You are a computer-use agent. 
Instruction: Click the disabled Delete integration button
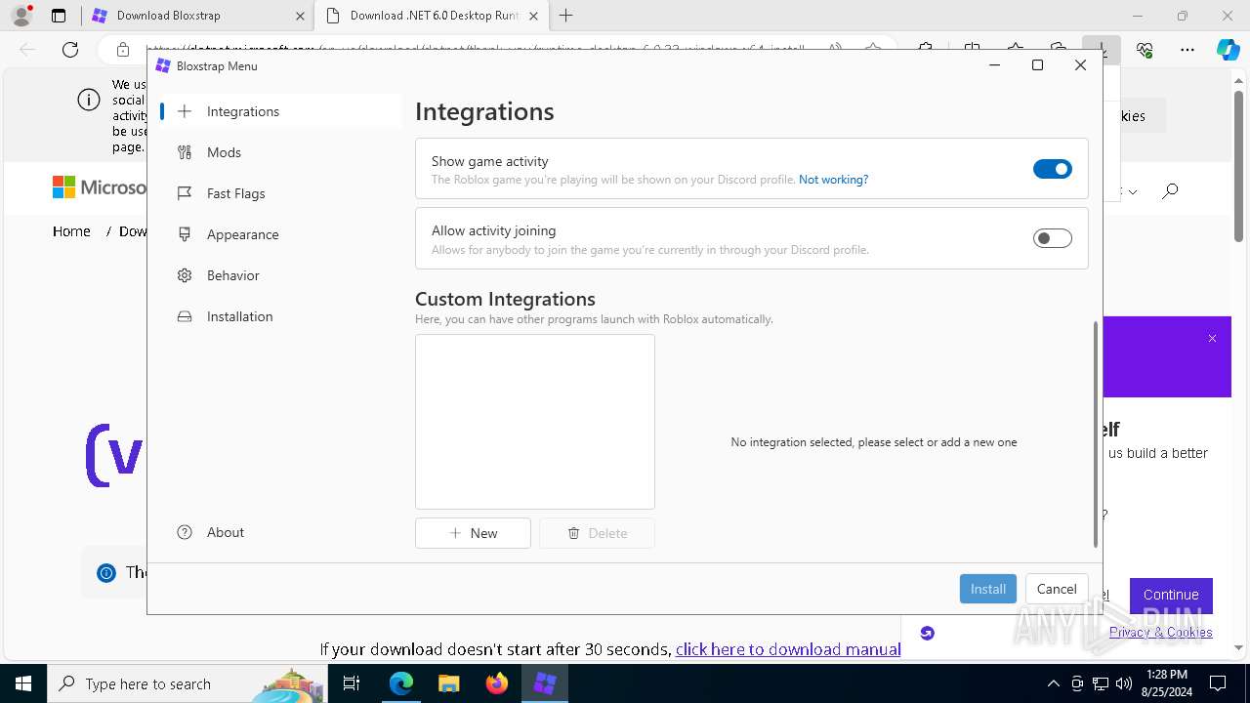pos(597,533)
